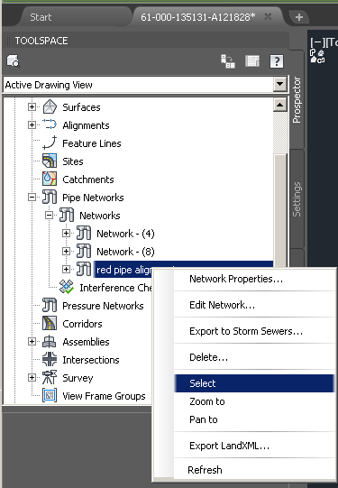338x488 pixels.
Task: Click the Networks folder icon
Action: click(x=67, y=215)
